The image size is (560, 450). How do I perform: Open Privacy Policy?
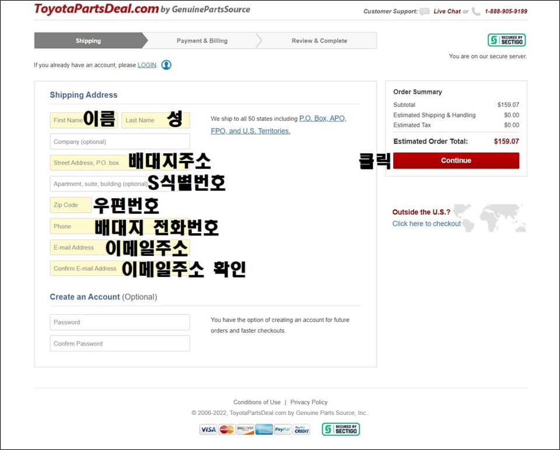coord(309,402)
